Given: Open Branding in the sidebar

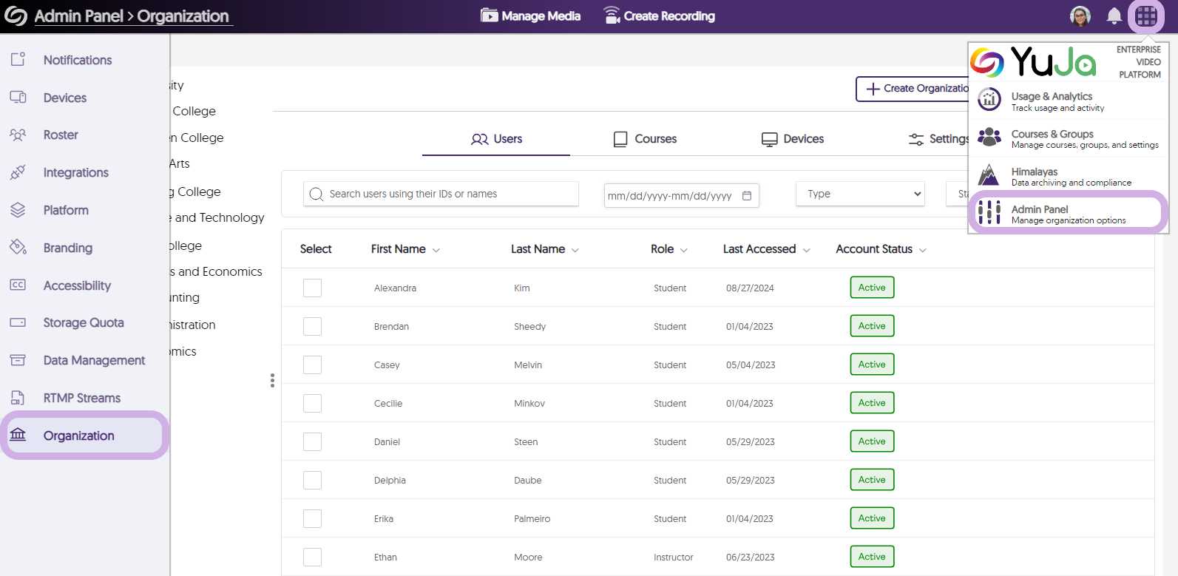Looking at the screenshot, I should 67,248.
